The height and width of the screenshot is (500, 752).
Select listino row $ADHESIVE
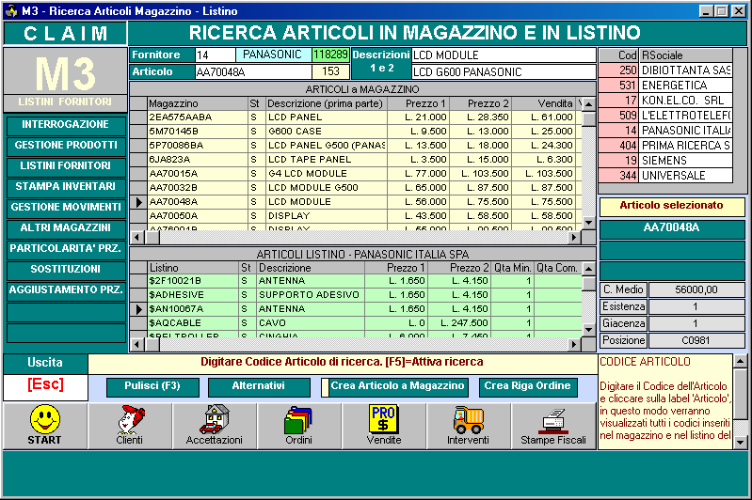(x=356, y=295)
